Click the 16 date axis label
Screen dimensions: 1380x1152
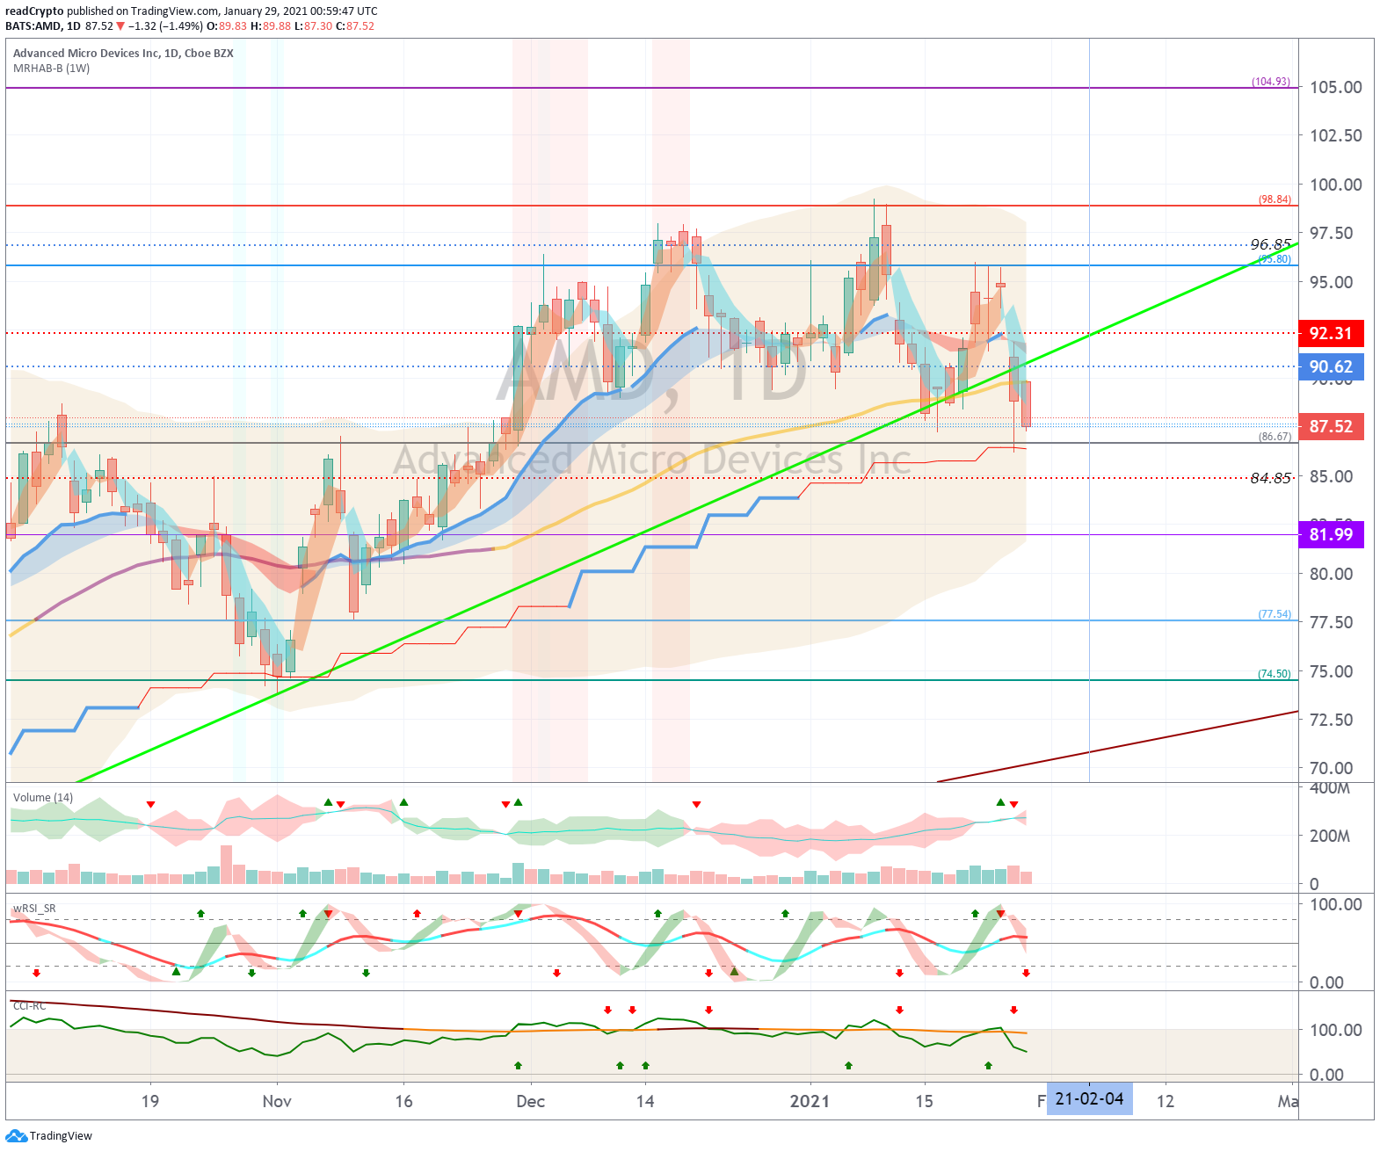pyautogui.click(x=403, y=1101)
